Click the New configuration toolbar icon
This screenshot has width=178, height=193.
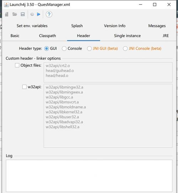point(7,14)
